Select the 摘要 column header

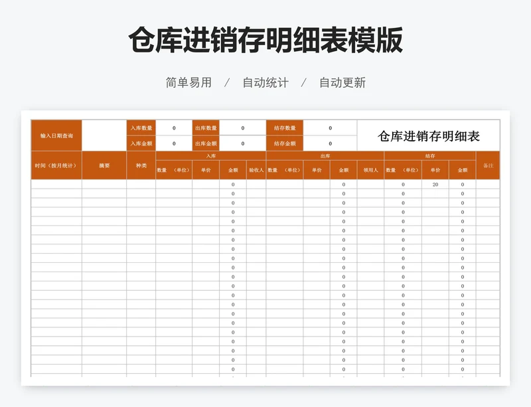104,165
